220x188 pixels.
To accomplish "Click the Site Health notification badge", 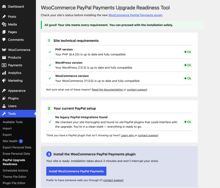I will point(21,141).
